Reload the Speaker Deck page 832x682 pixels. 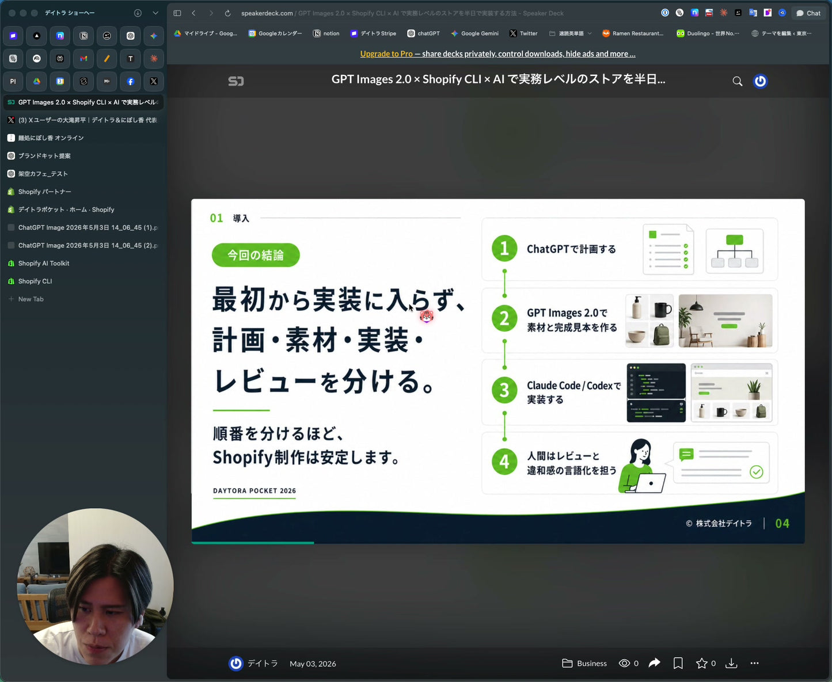(228, 13)
